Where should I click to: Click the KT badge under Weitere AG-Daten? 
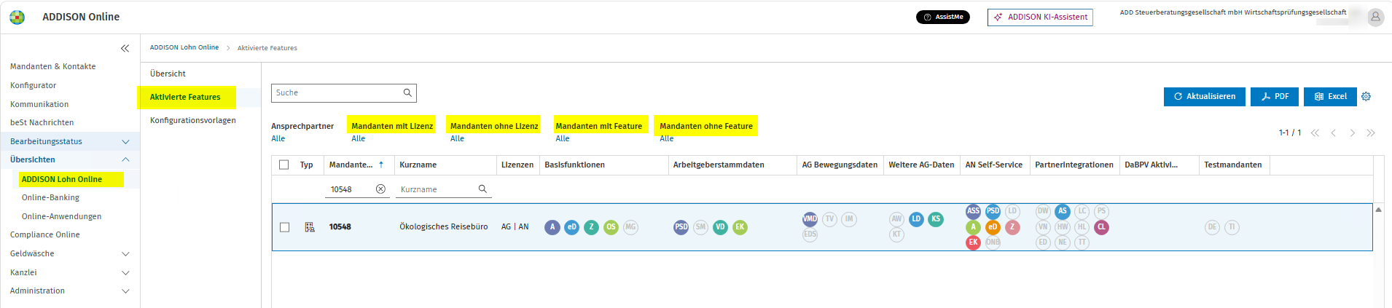pos(896,234)
